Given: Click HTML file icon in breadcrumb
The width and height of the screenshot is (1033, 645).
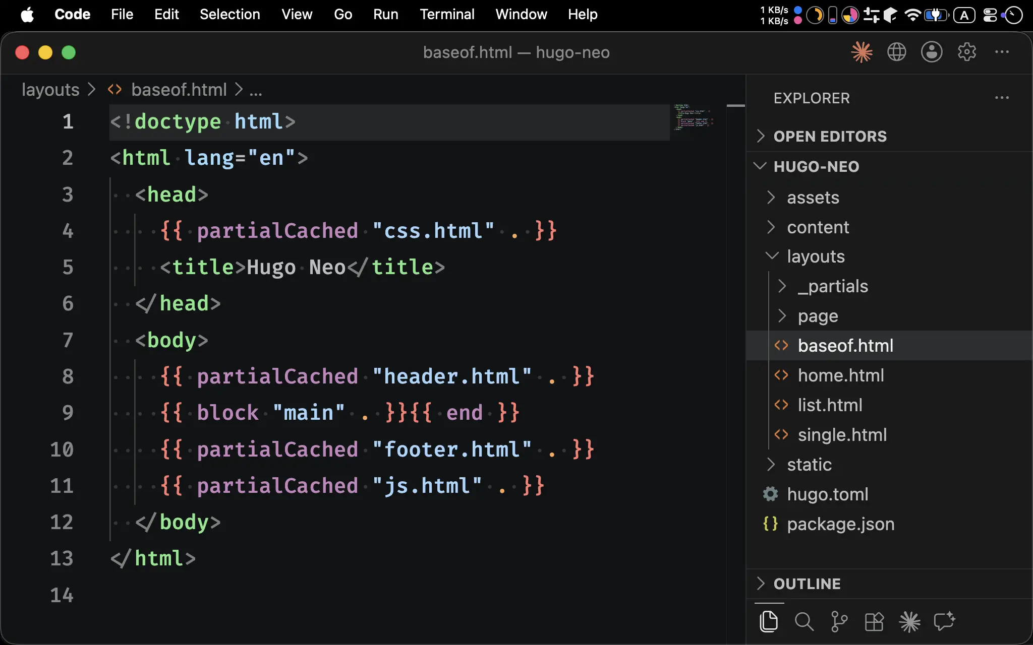Looking at the screenshot, I should tap(114, 90).
